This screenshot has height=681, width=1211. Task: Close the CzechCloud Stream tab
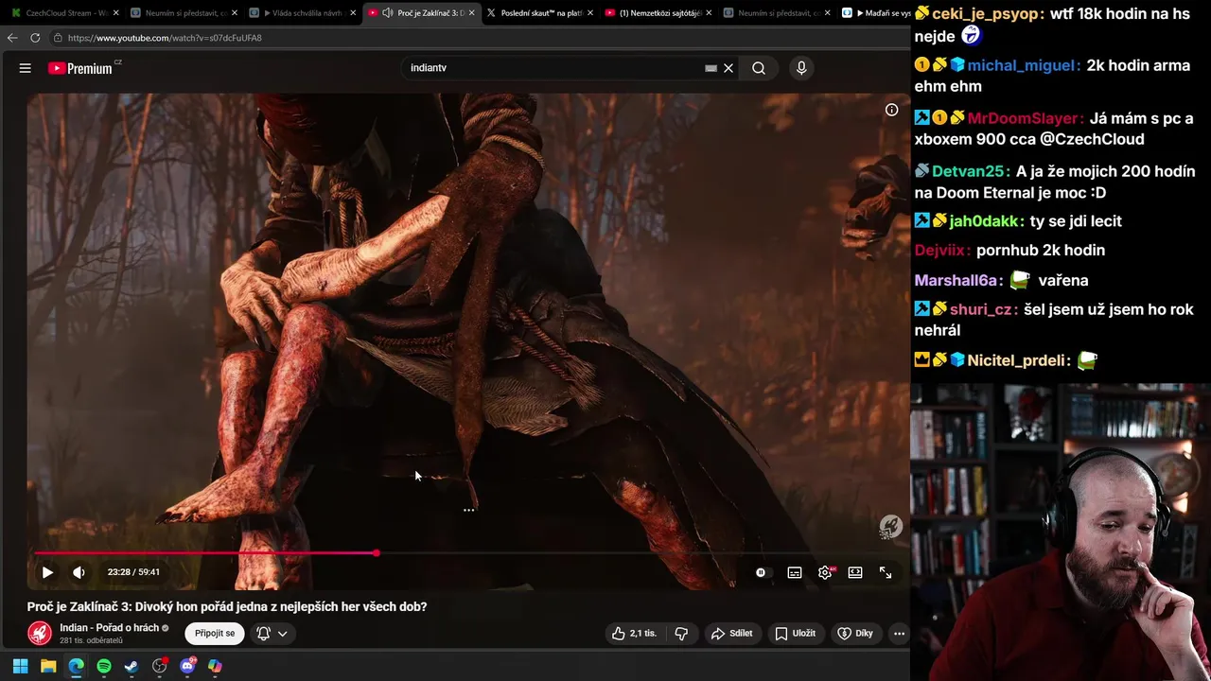pos(115,13)
